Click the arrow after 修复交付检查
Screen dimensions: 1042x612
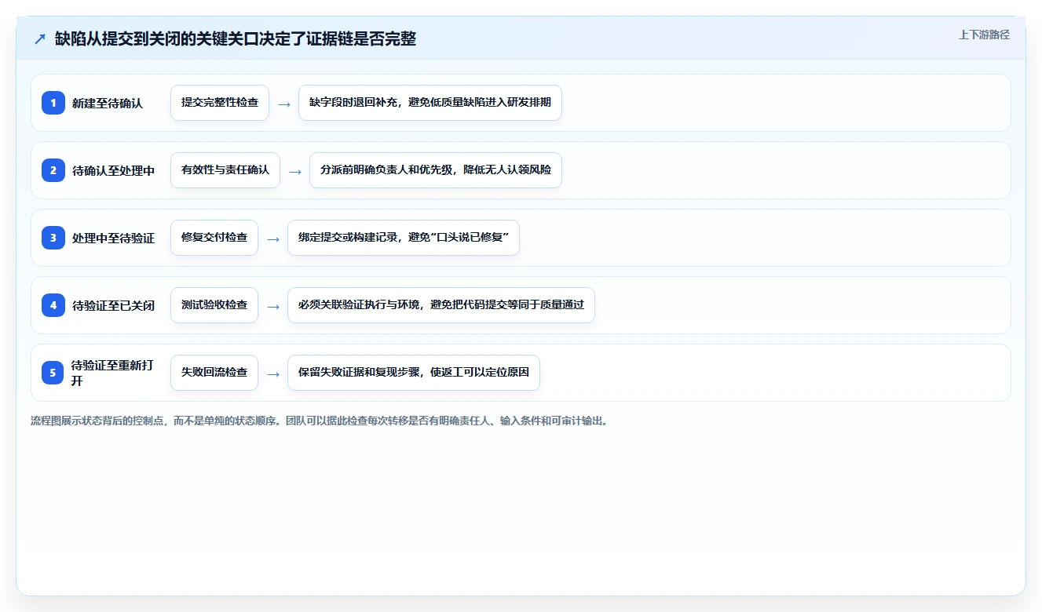point(273,239)
